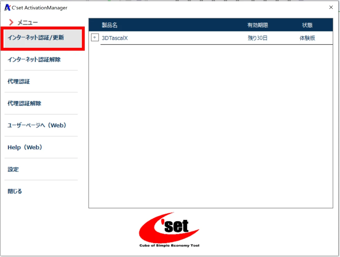340x257 pixels.
Task: Click the ActivationManager icon in title bar
Action: 7,8
